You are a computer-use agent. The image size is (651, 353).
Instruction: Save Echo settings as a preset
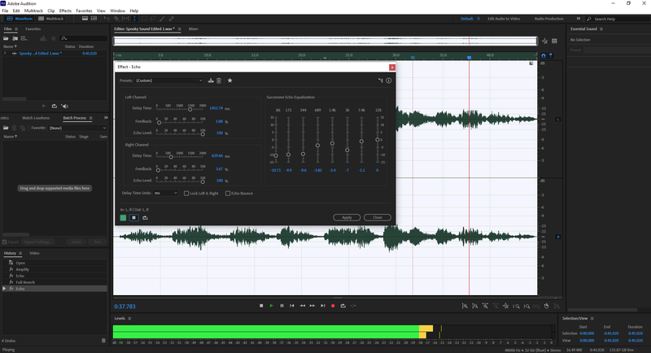click(x=211, y=81)
